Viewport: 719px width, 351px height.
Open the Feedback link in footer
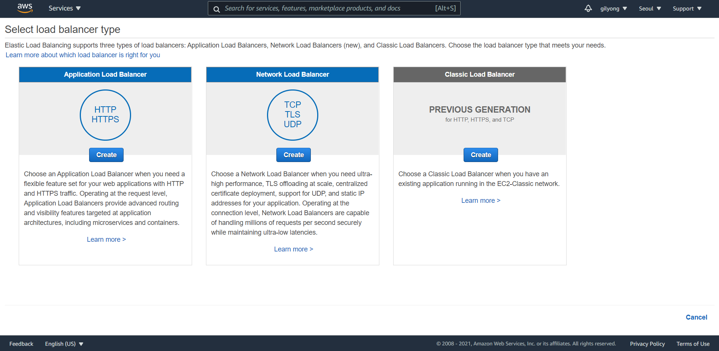(21, 344)
